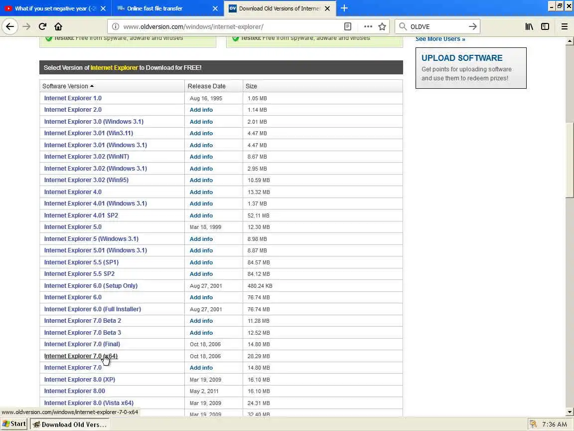Open Internet Explorer 3.0 (Windows 3.1) link

94,121
